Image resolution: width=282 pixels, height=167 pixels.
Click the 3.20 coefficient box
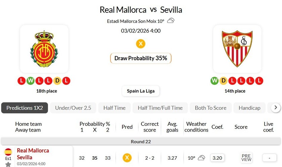(x=218, y=158)
